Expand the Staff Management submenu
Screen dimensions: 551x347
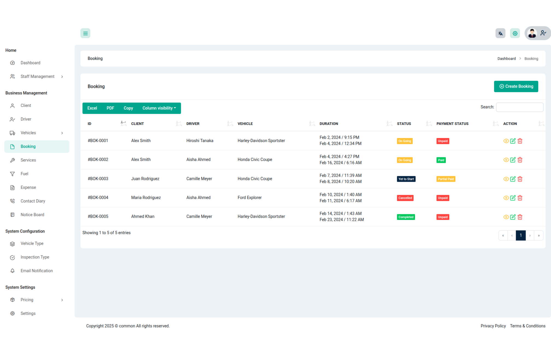(x=37, y=77)
